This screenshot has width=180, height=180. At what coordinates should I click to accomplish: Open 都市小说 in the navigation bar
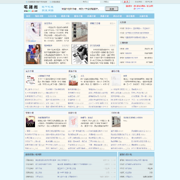(x=78, y=16)
